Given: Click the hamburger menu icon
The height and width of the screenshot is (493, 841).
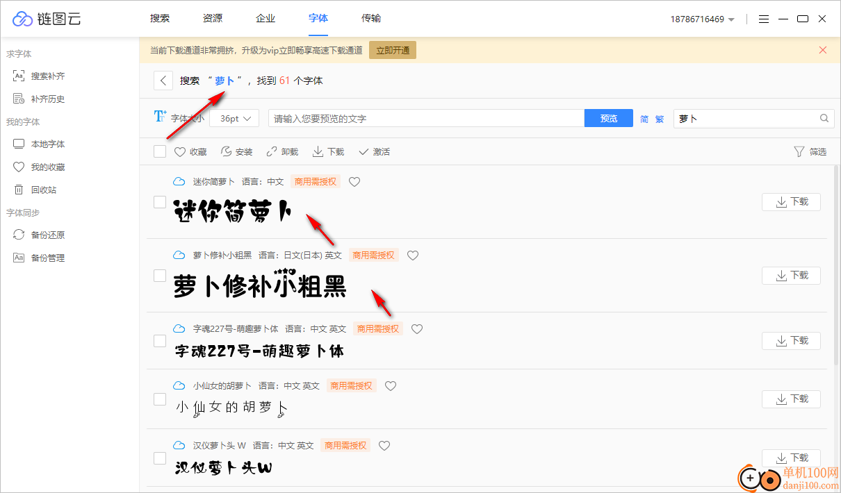Looking at the screenshot, I should 764,19.
